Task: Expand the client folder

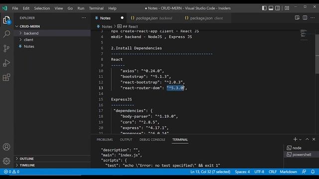Action: click(x=52, y=40)
